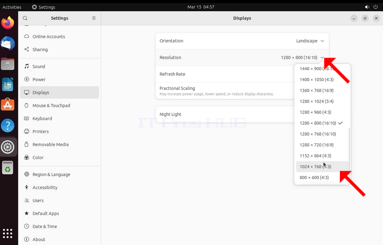The width and height of the screenshot is (383, 245).
Task: Select 1440 × 900 resolution
Action: point(322,69)
